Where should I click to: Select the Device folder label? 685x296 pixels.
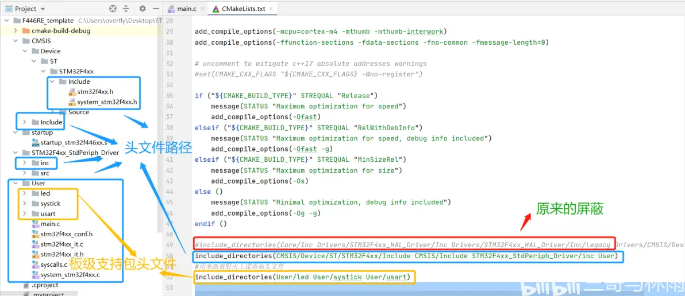51,51
